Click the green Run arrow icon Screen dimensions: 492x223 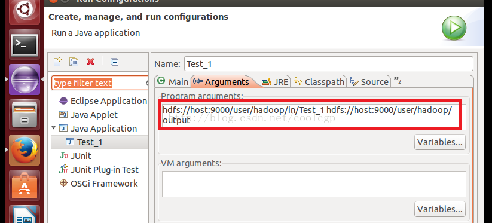coord(454,28)
